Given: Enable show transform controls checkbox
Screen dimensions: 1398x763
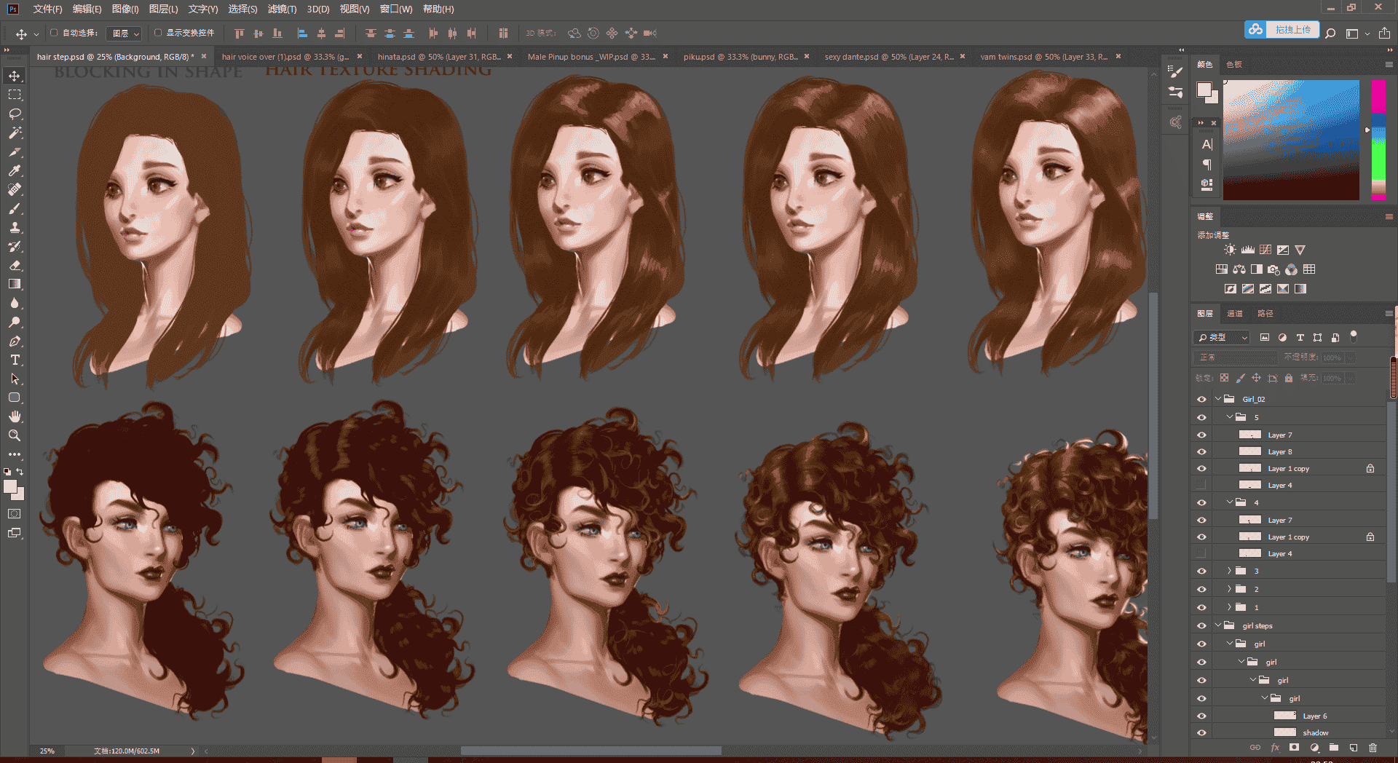Looking at the screenshot, I should click(158, 33).
